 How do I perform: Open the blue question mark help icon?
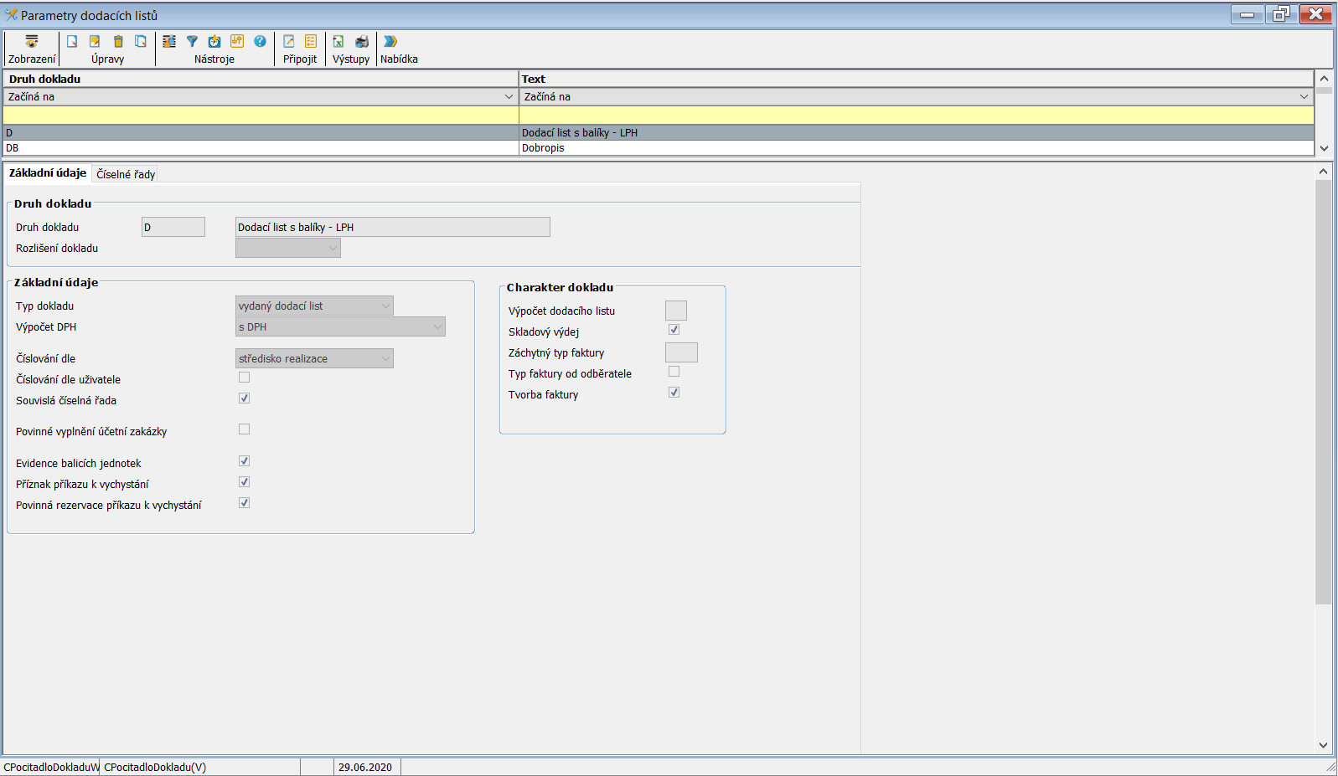260,42
